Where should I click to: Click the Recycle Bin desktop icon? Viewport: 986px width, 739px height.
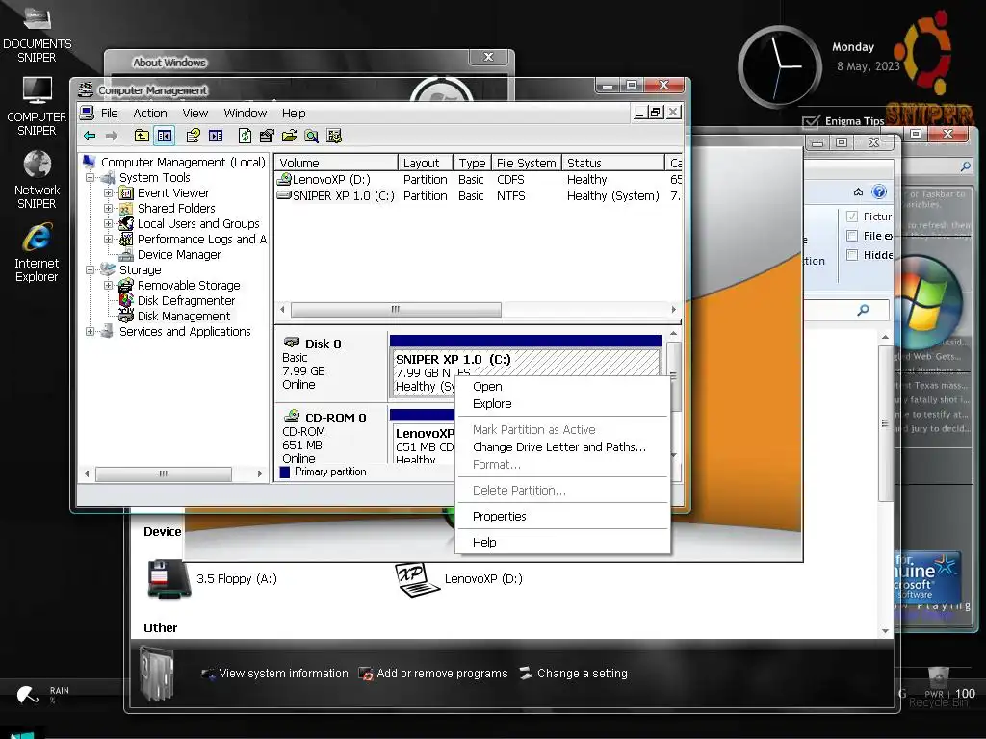click(938, 678)
